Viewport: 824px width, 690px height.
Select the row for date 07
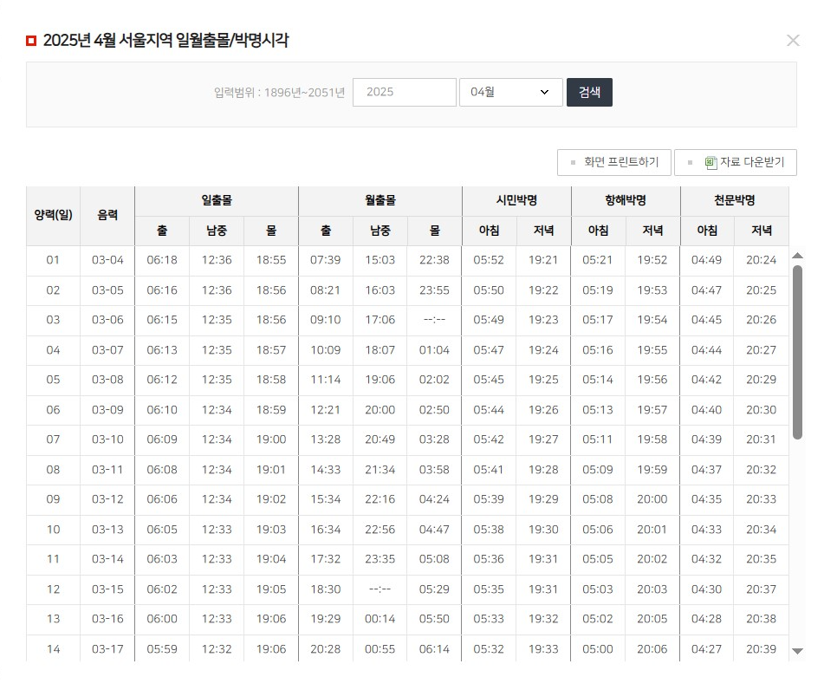pos(53,439)
